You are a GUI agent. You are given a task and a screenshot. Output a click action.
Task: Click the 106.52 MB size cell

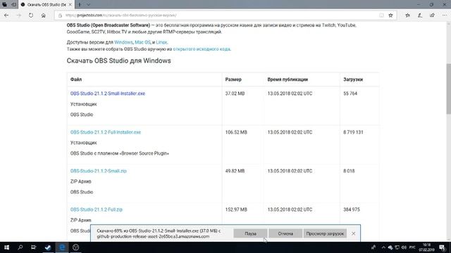pos(236,132)
